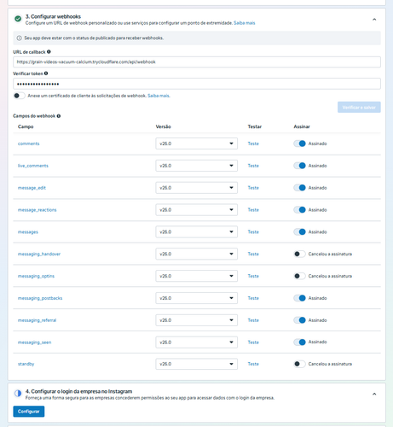Toggle subscription for comments field
Screen dimensions: 393x427
point(299,143)
